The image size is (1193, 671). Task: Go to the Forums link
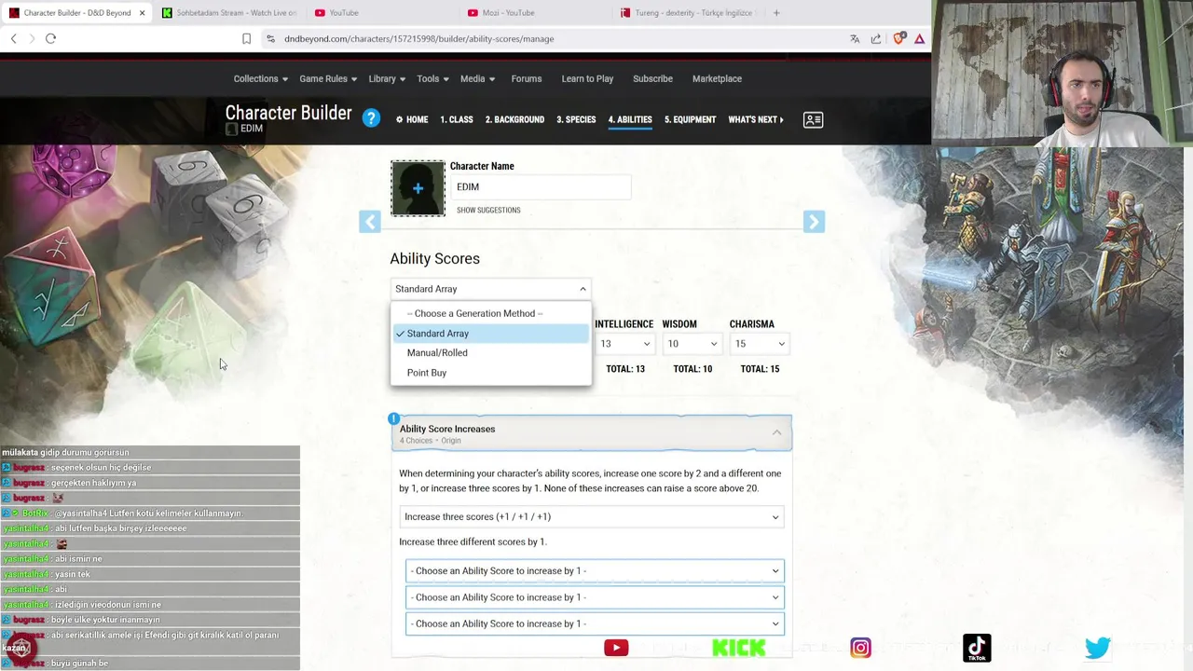pyautogui.click(x=527, y=78)
